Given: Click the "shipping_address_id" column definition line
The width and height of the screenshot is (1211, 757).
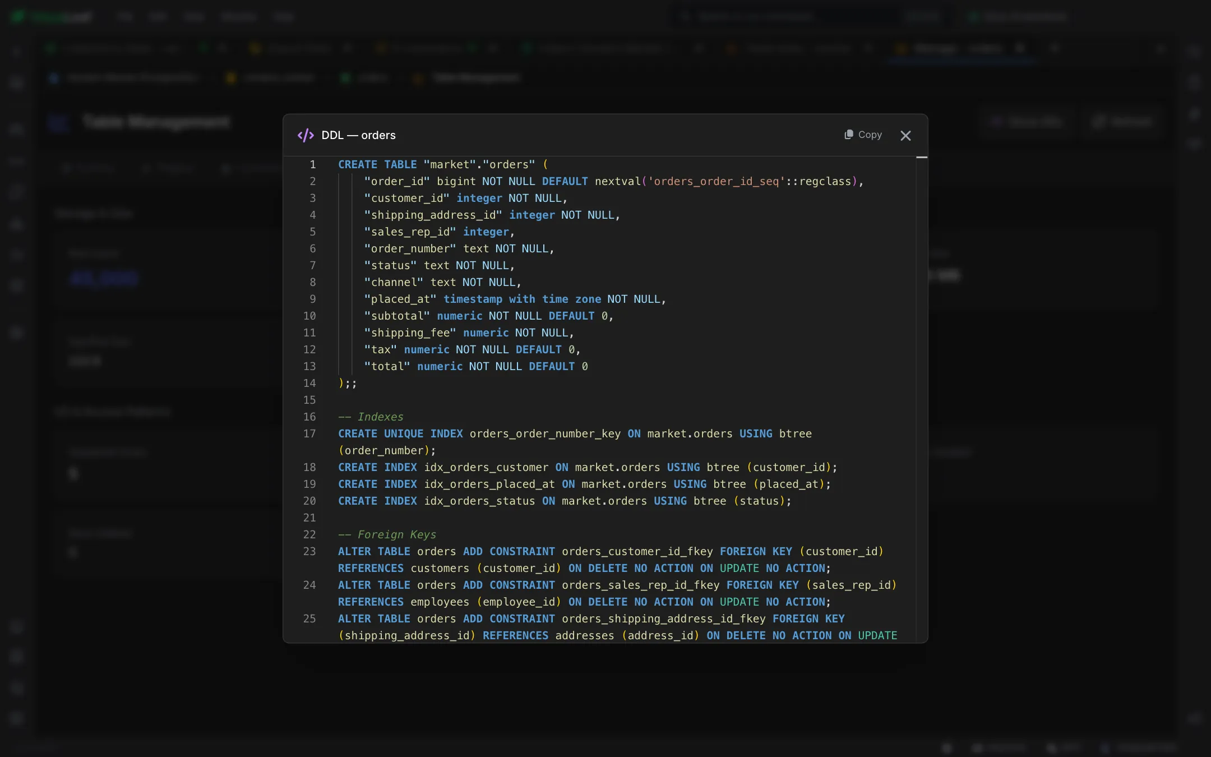Looking at the screenshot, I should click(492, 215).
